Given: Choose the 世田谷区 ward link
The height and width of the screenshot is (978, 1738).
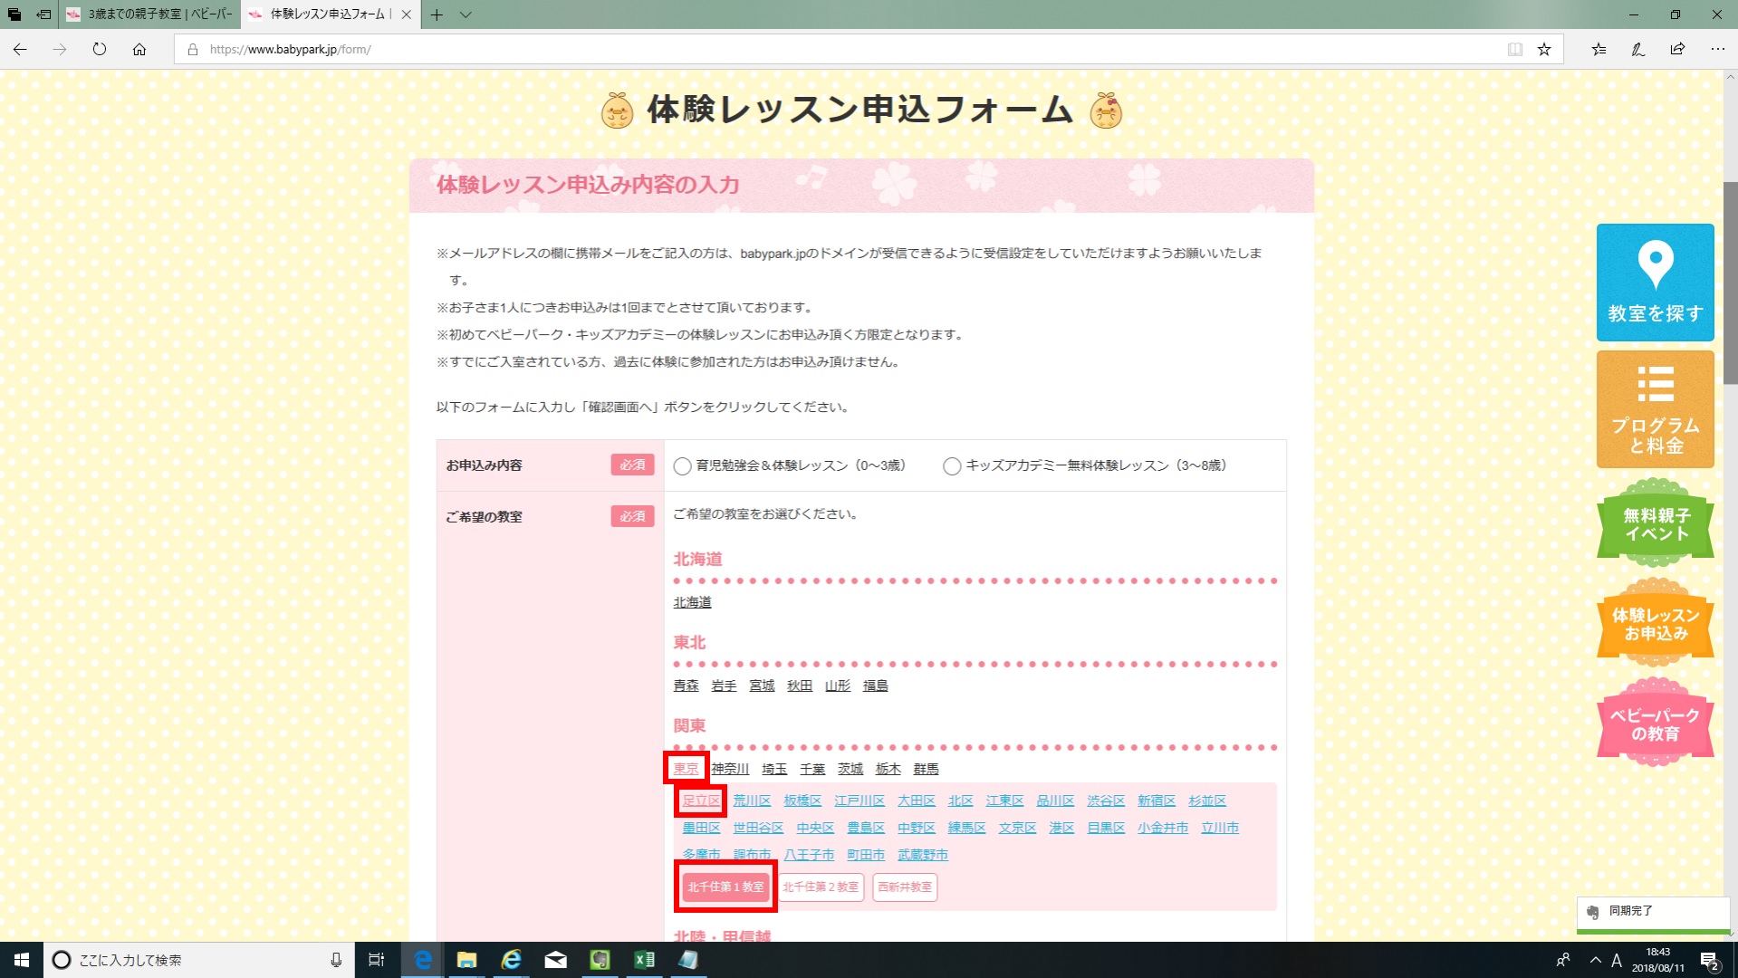Looking at the screenshot, I should pyautogui.click(x=758, y=829).
